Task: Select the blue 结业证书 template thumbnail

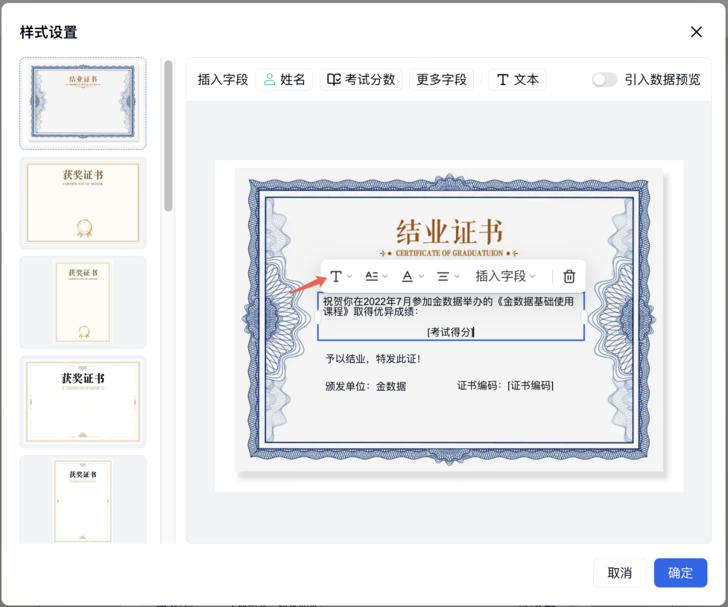Action: click(83, 103)
